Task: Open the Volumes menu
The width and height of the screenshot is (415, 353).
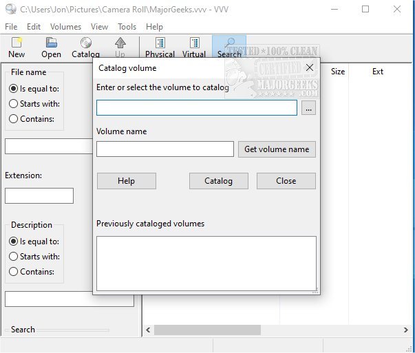Action: [65, 27]
